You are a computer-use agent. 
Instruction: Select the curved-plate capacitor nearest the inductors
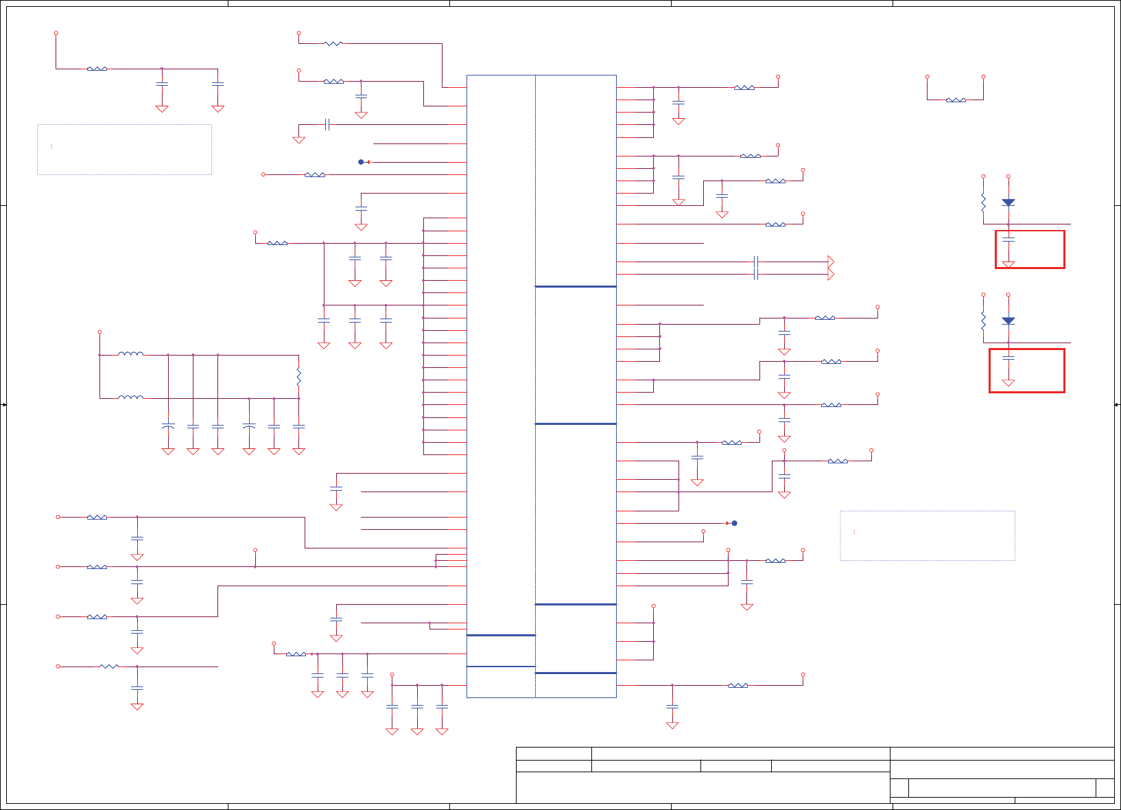point(168,426)
